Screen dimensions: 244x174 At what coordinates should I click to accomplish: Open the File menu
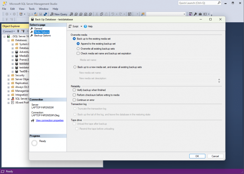pyautogui.click(x=4, y=9)
